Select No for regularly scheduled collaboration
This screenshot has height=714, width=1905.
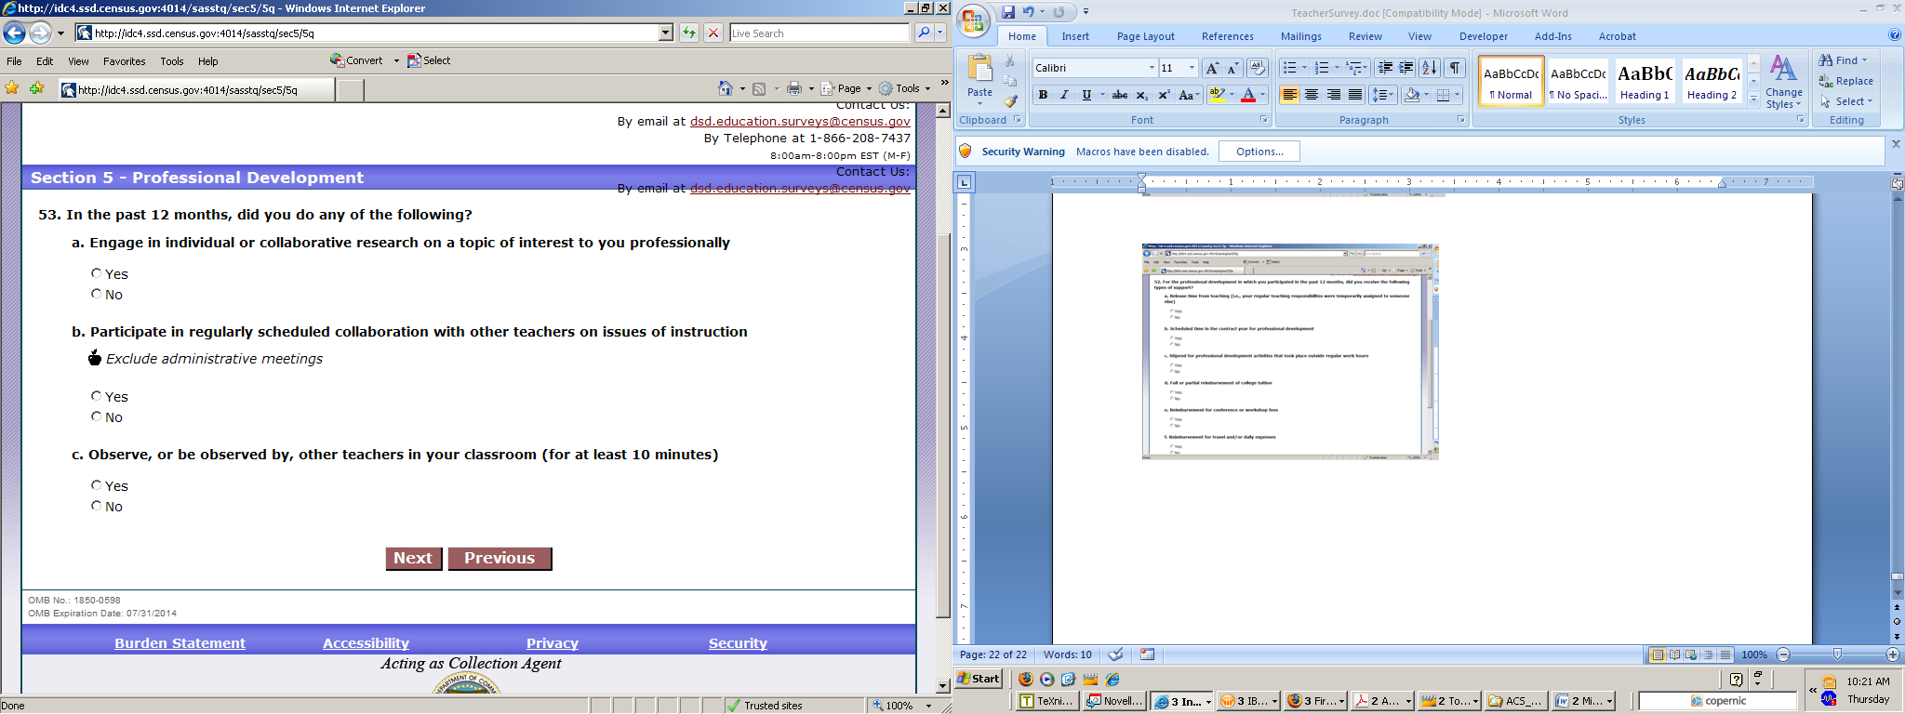click(96, 416)
